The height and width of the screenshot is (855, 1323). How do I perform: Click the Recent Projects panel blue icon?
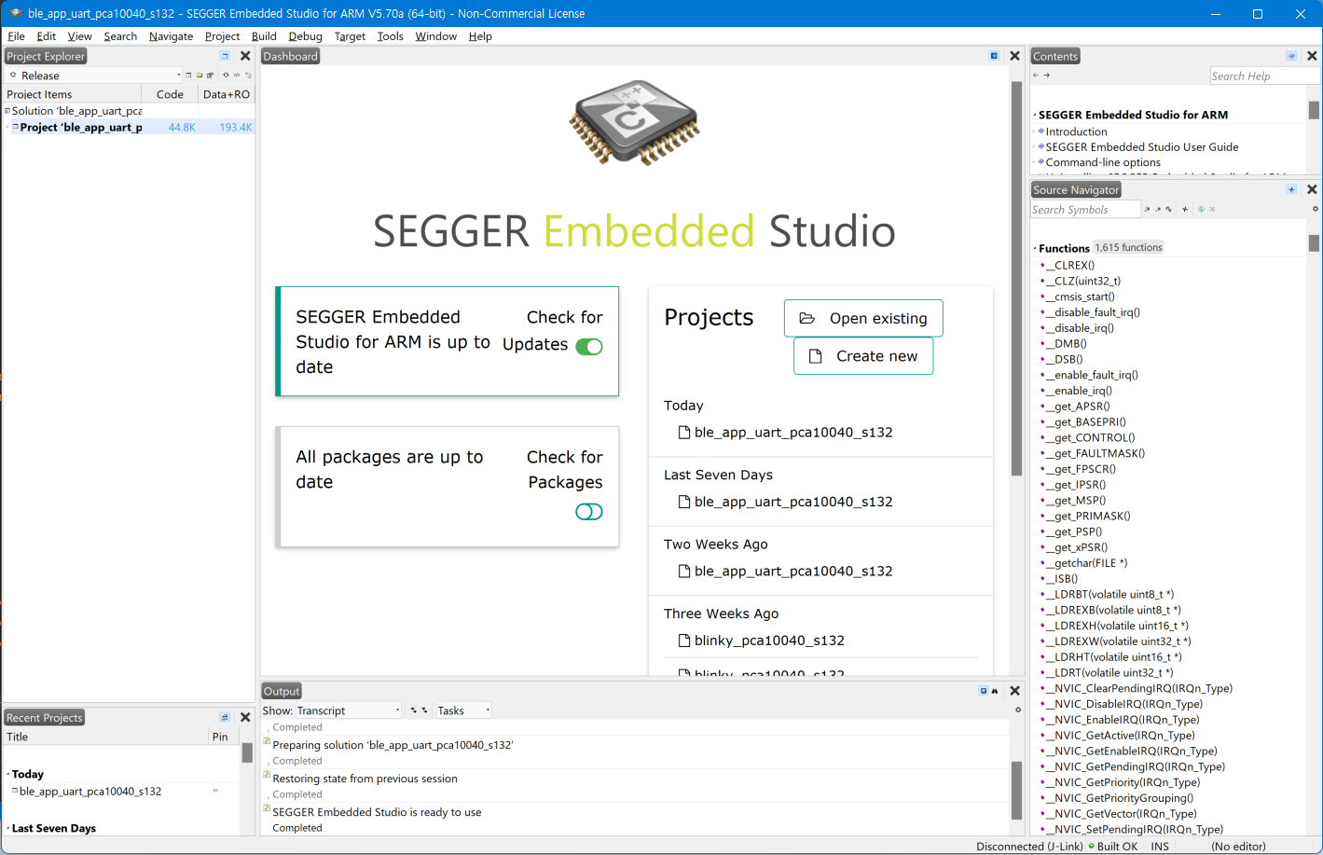tap(225, 717)
